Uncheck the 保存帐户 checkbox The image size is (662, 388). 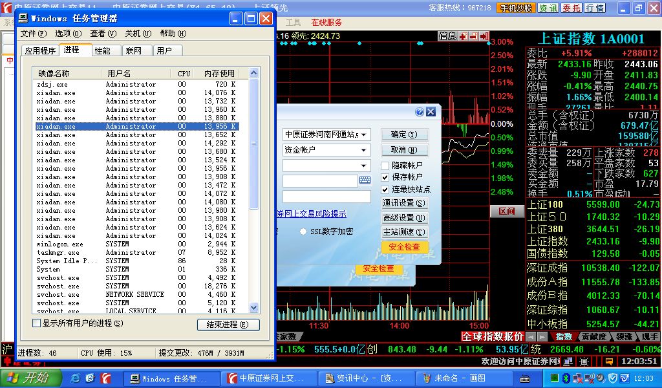point(385,177)
